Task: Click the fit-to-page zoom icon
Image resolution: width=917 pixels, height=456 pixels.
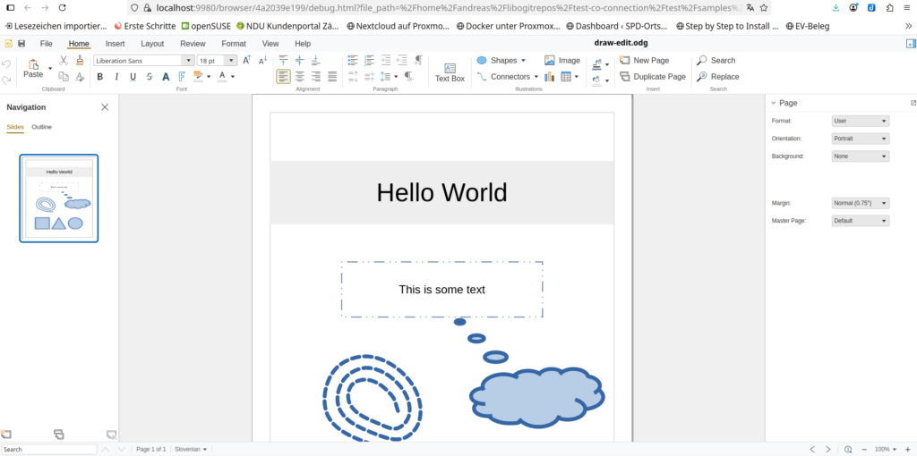Action: click(848, 450)
